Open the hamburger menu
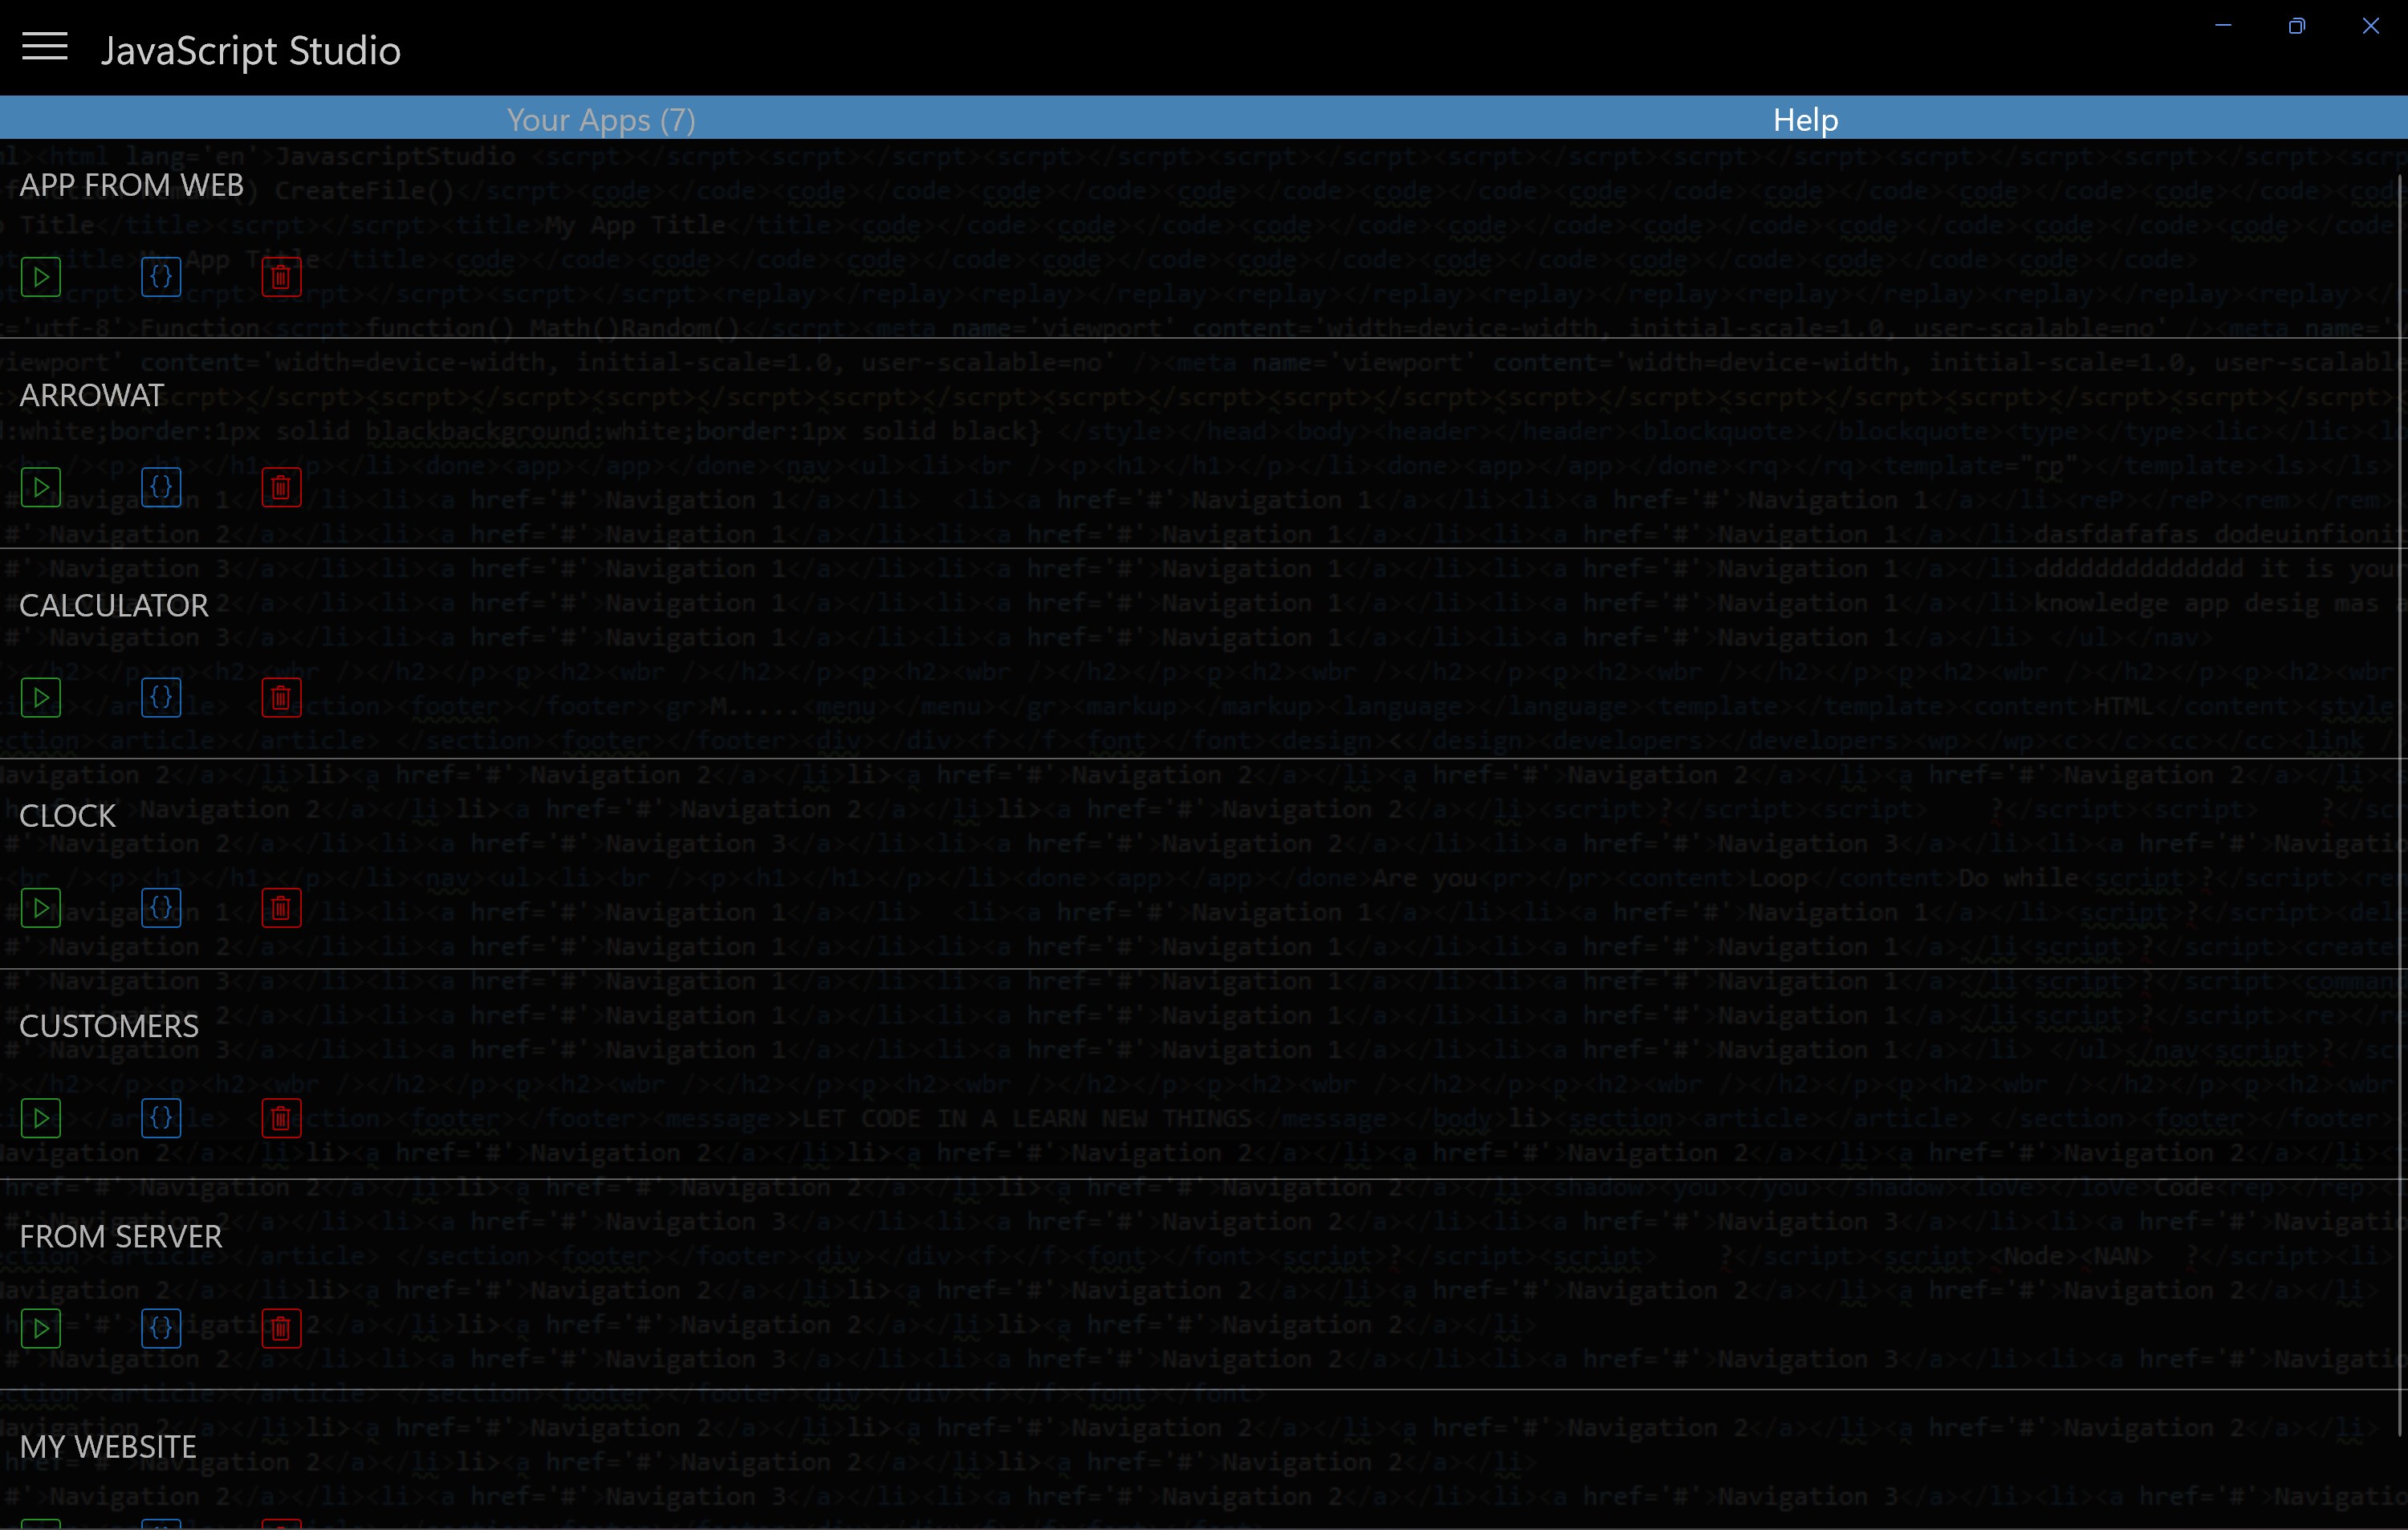Screen dimensions: 2408x1530 [44, 47]
